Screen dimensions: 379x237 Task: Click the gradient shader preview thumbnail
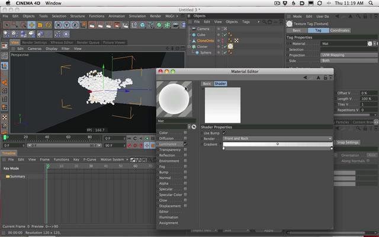(223, 105)
